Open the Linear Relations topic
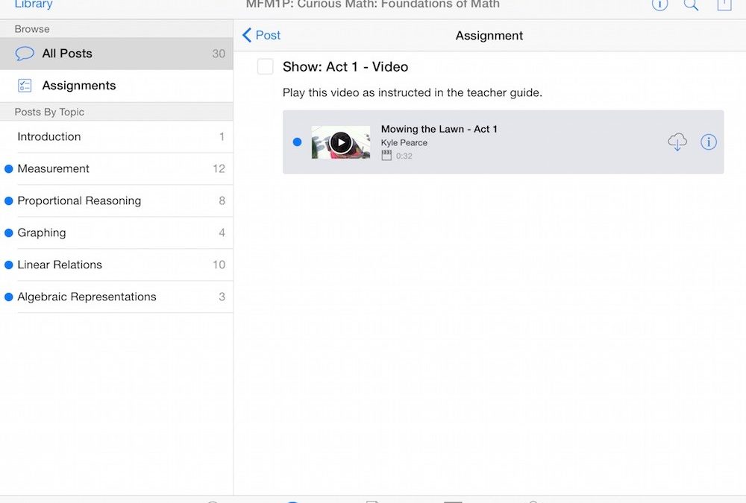This screenshot has height=503, width=746. coord(60,265)
